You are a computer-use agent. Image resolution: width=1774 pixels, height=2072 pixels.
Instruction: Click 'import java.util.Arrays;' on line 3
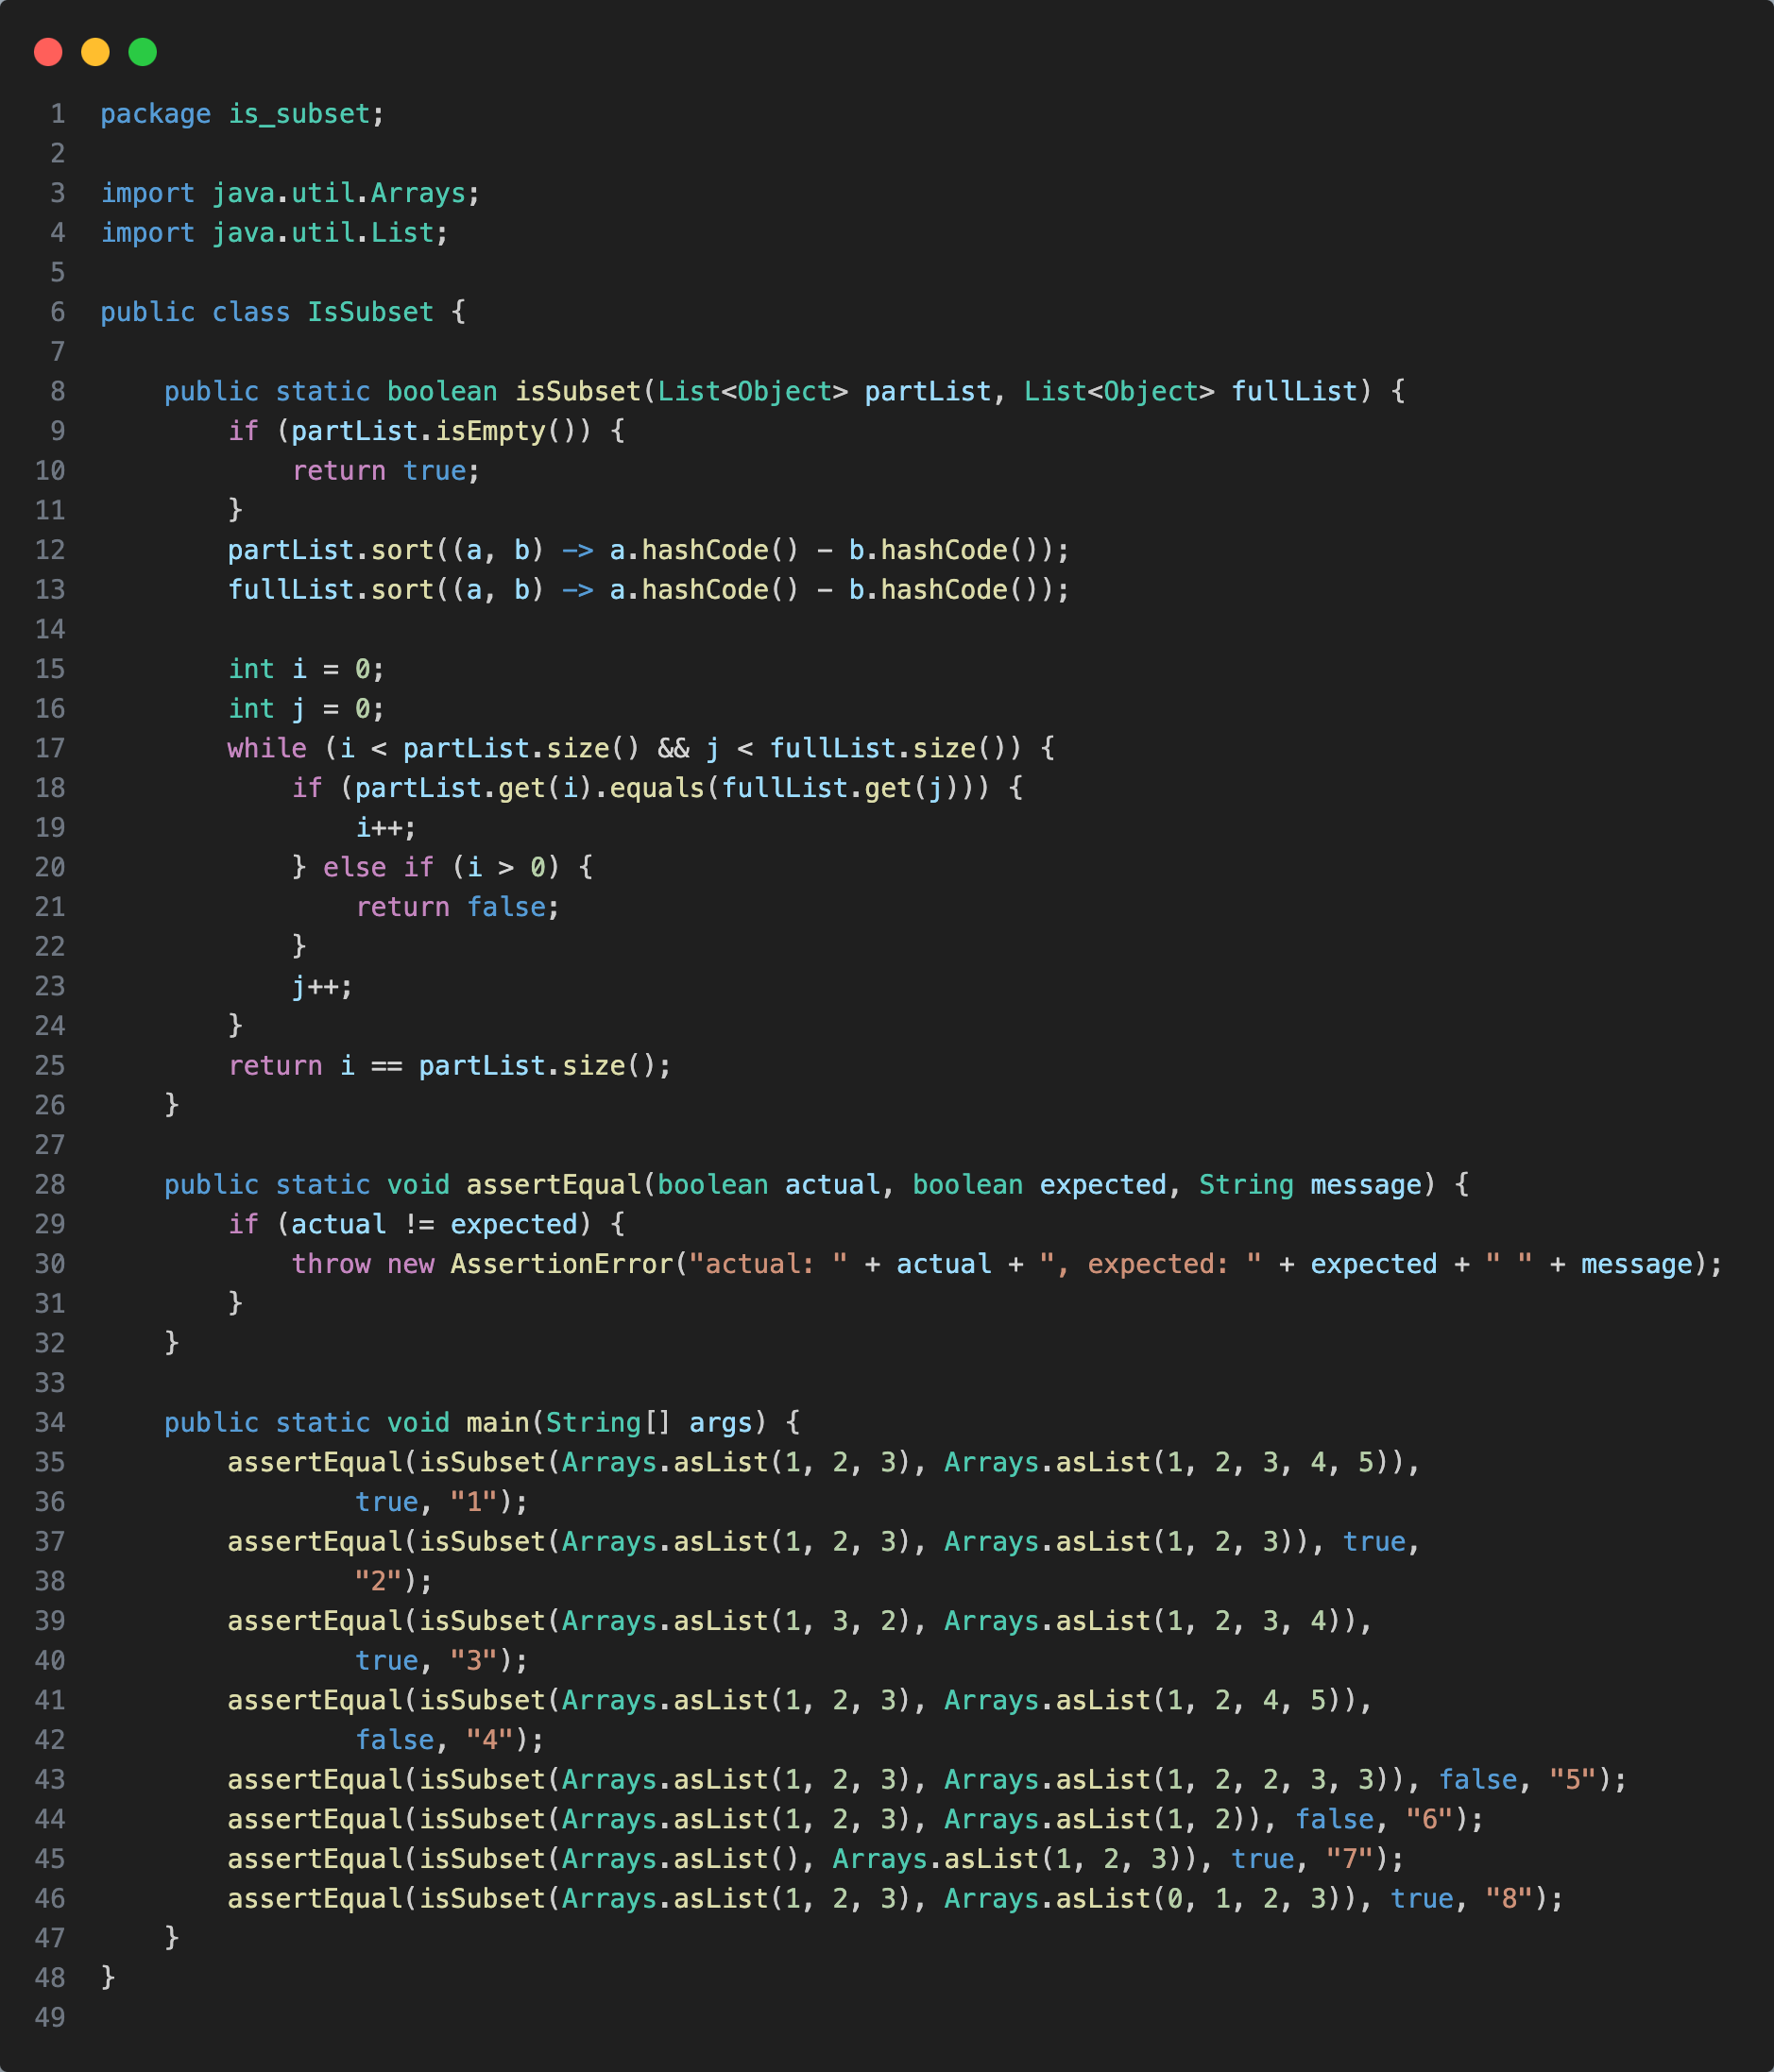pos(290,193)
